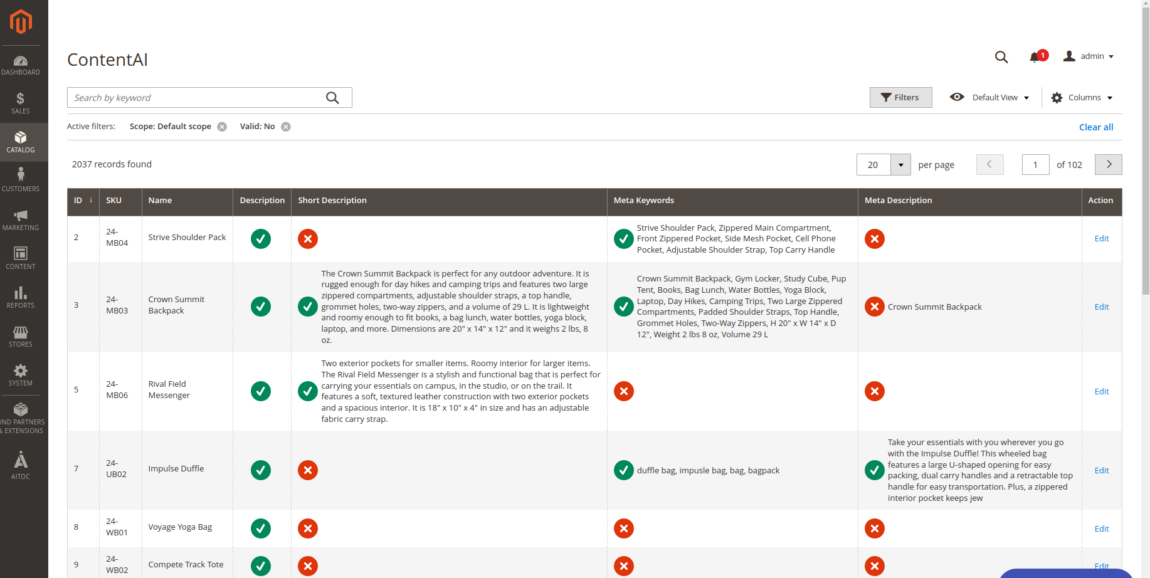Click red X in Compete Track Tote short description

pos(308,566)
